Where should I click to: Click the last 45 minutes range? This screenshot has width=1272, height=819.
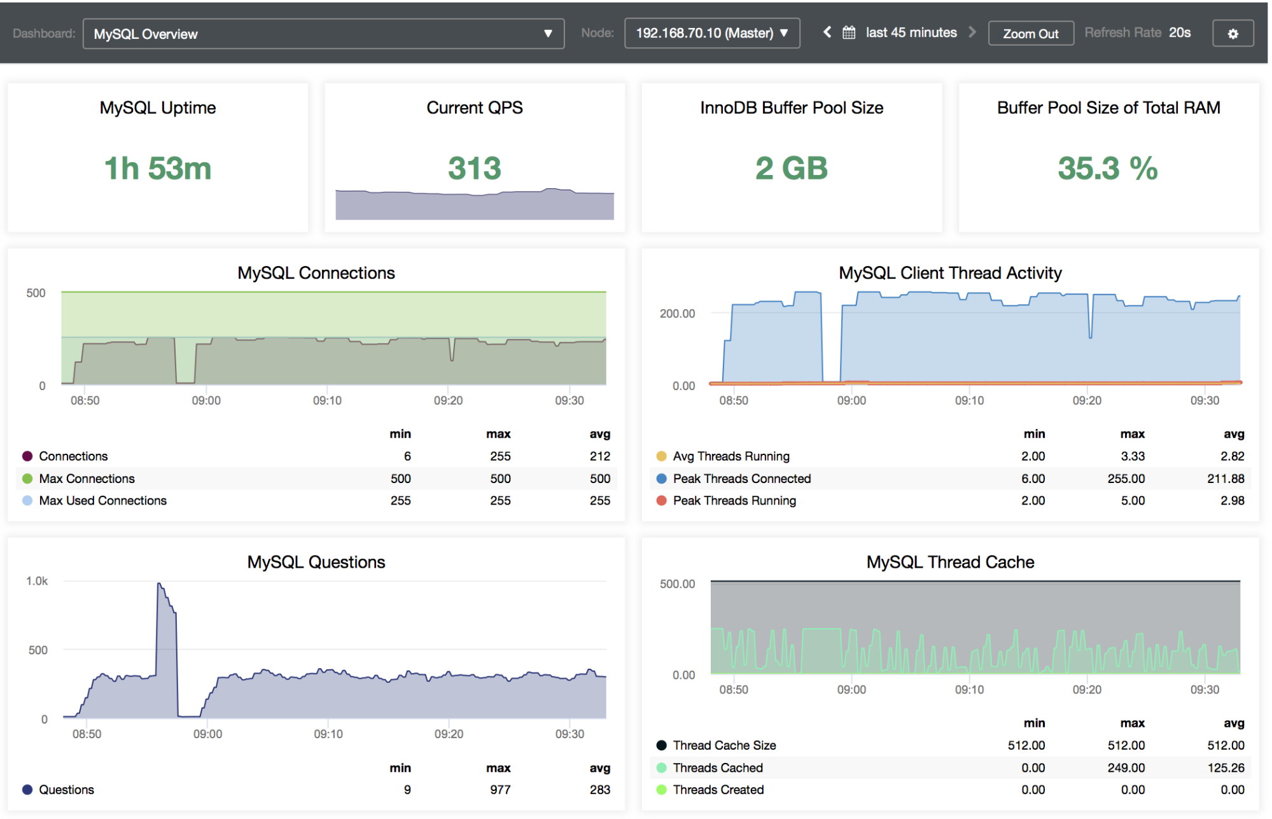(911, 32)
